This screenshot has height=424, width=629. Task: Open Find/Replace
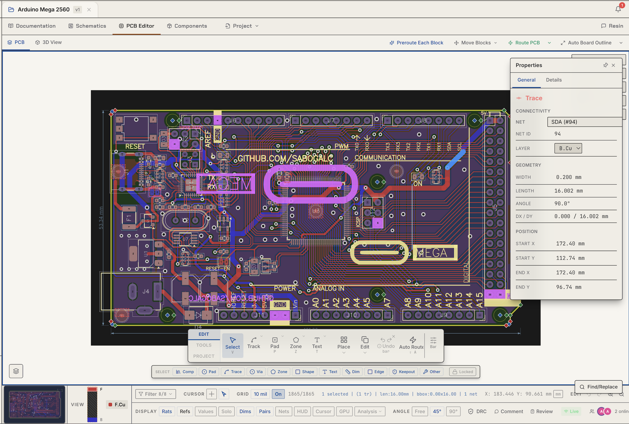point(599,387)
